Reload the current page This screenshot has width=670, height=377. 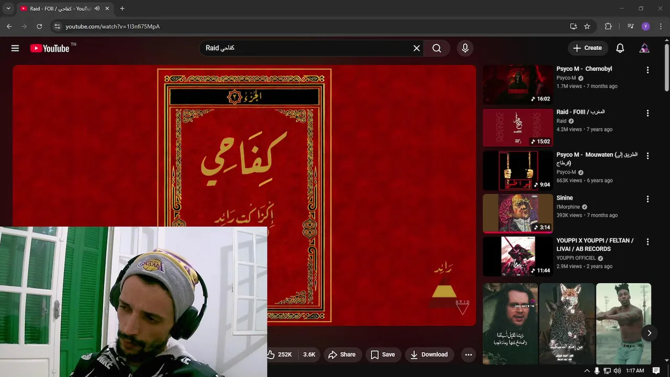[x=39, y=26]
